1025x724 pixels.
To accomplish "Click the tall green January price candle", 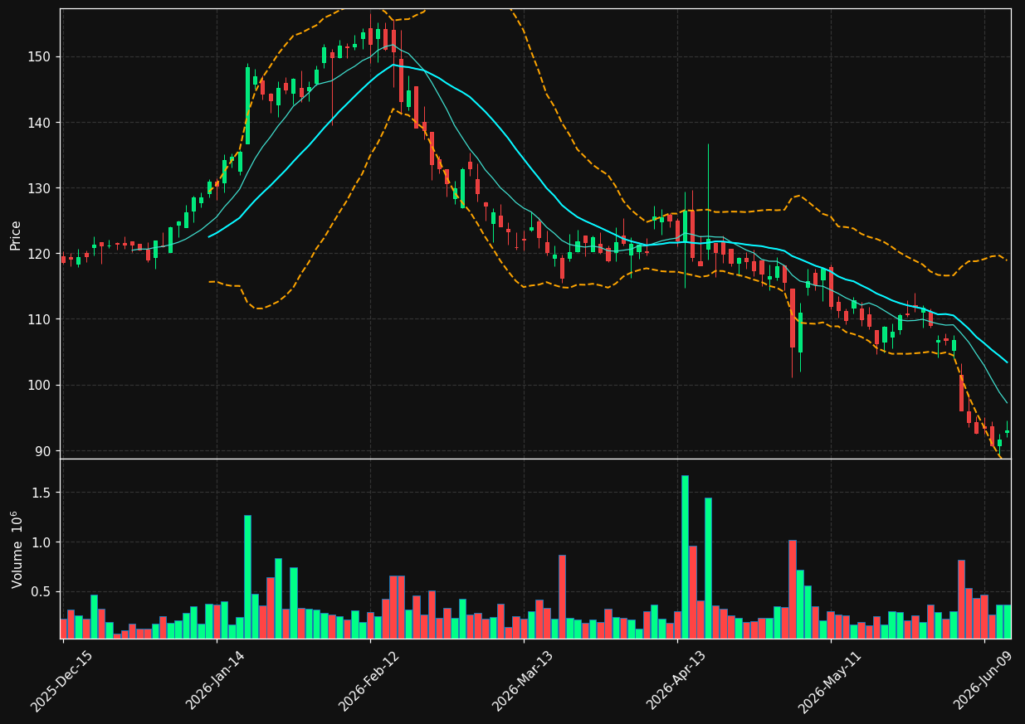I will point(247,106).
